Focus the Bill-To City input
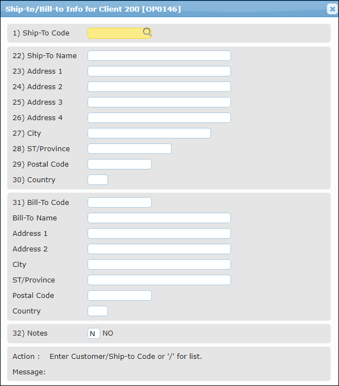 pos(159,264)
